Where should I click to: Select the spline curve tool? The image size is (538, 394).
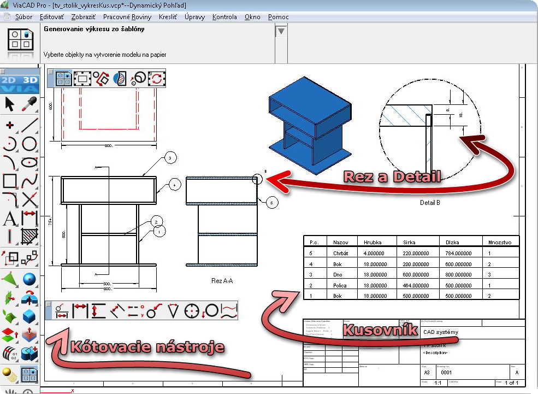(x=29, y=181)
